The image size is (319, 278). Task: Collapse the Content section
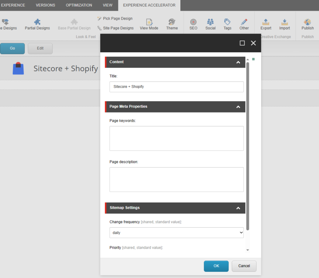point(238,62)
